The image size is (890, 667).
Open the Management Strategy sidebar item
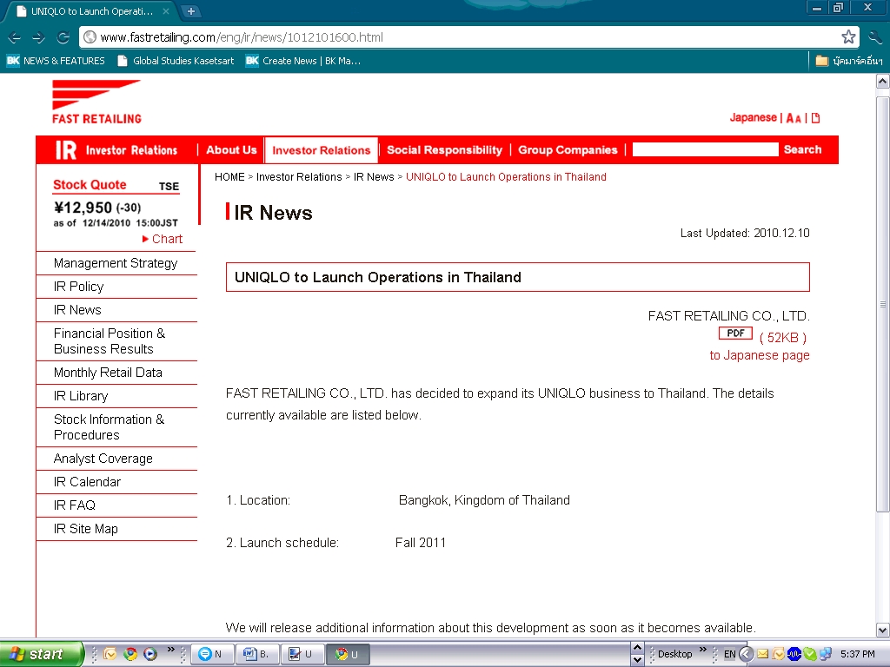click(x=116, y=263)
